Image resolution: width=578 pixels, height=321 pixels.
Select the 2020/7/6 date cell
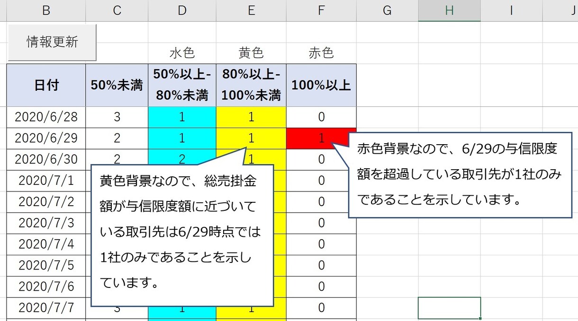[x=46, y=287]
